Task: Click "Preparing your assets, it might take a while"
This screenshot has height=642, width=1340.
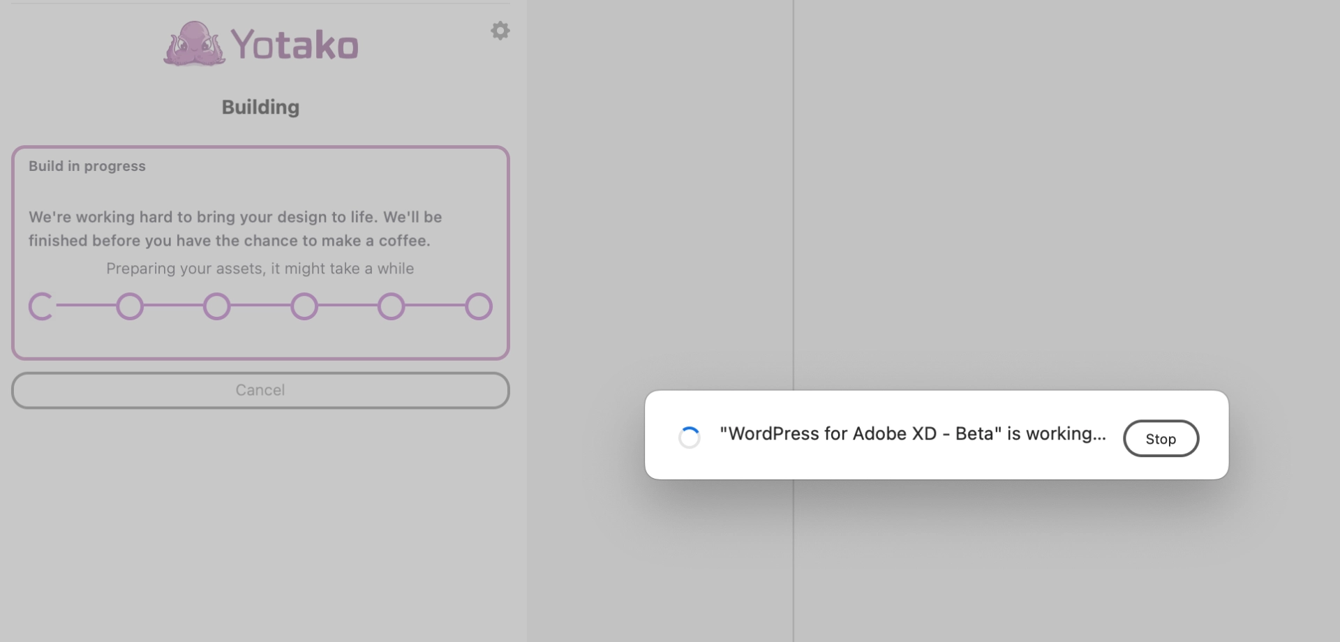Action: pyautogui.click(x=260, y=269)
